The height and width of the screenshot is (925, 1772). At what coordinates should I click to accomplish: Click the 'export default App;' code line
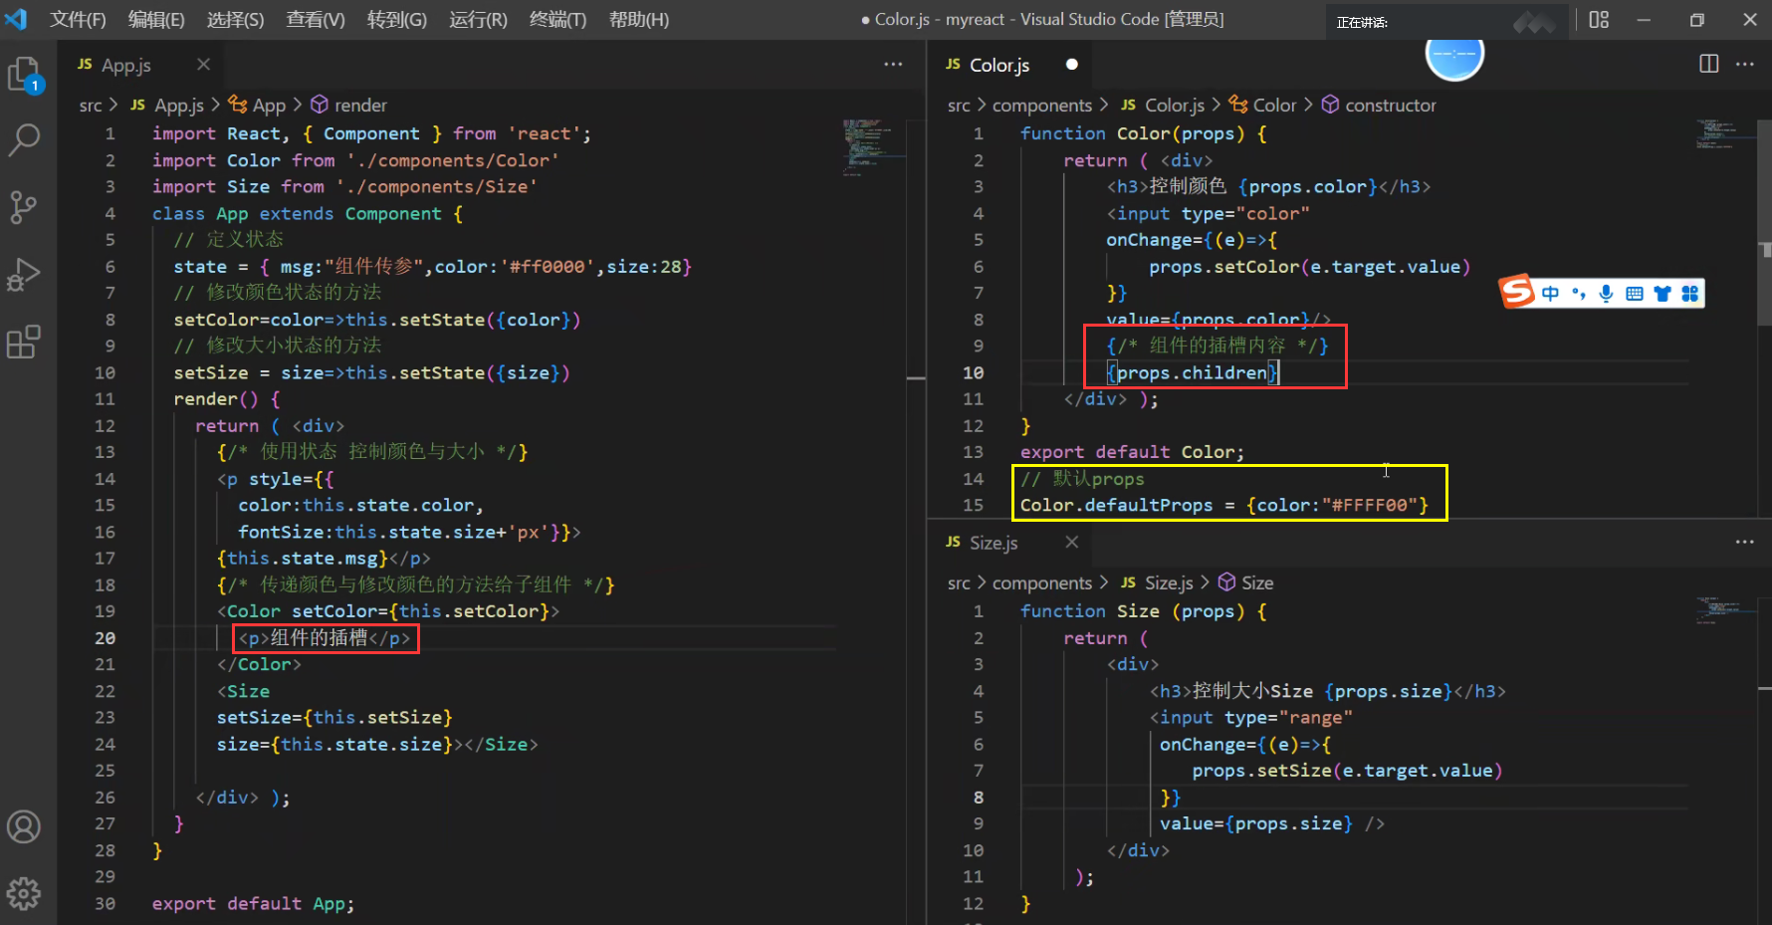pos(253,904)
